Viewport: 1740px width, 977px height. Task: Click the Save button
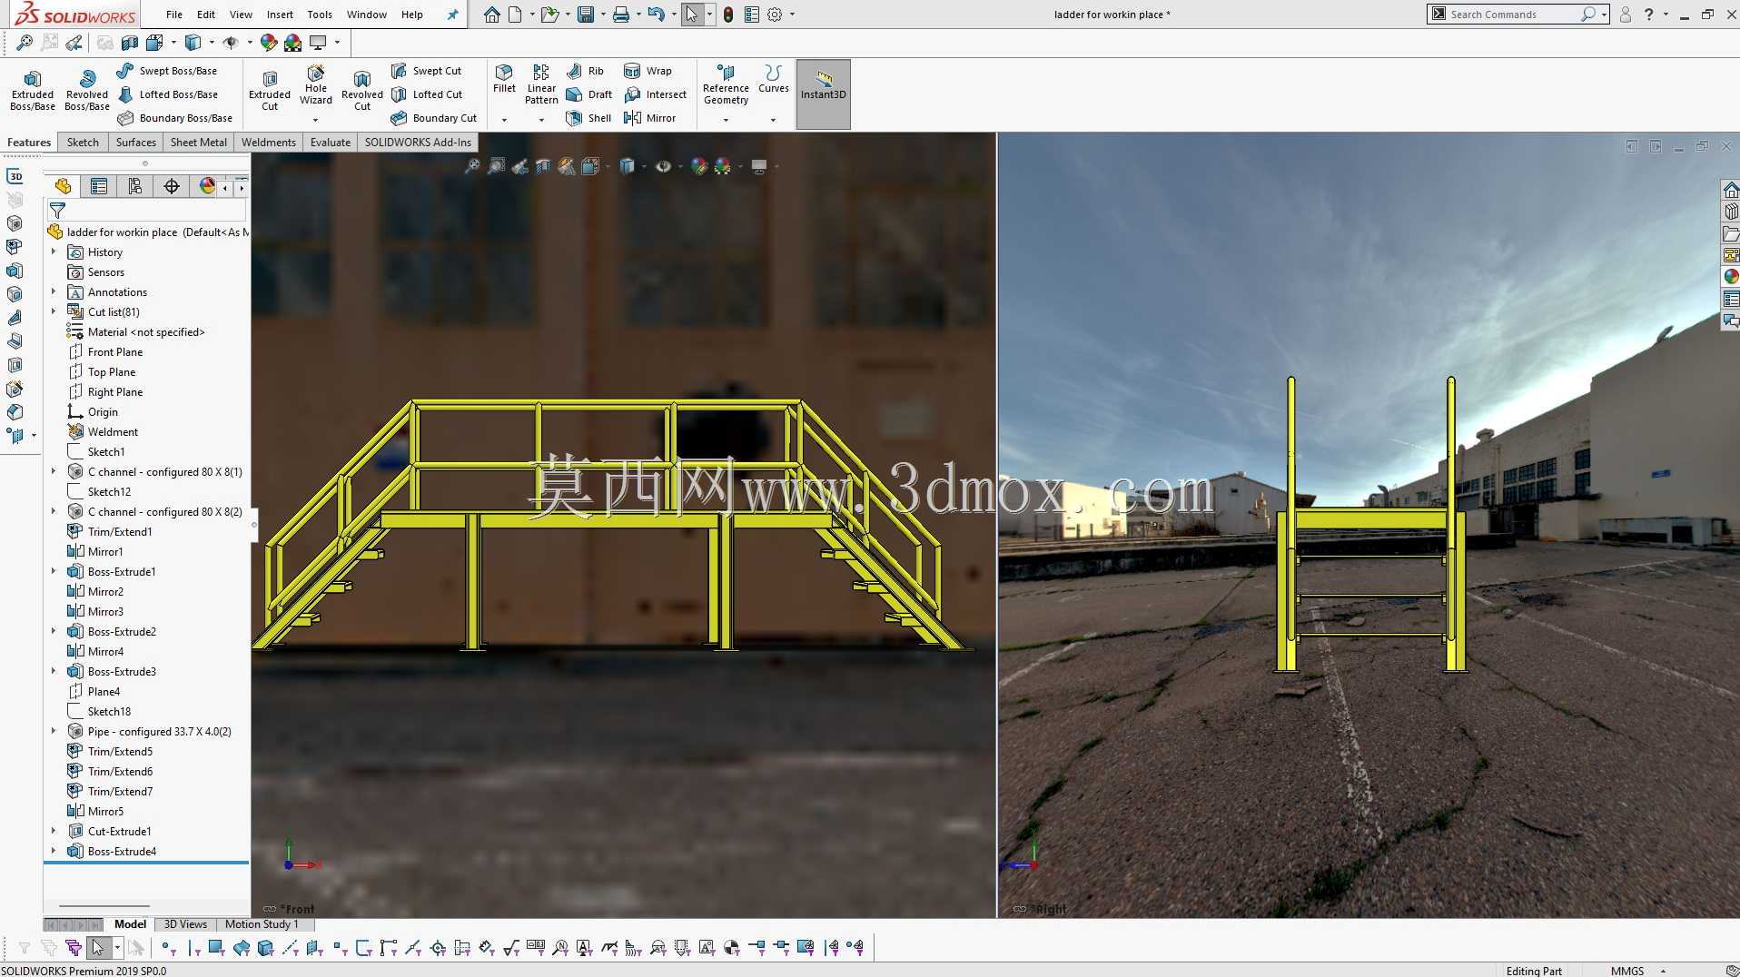(x=586, y=15)
